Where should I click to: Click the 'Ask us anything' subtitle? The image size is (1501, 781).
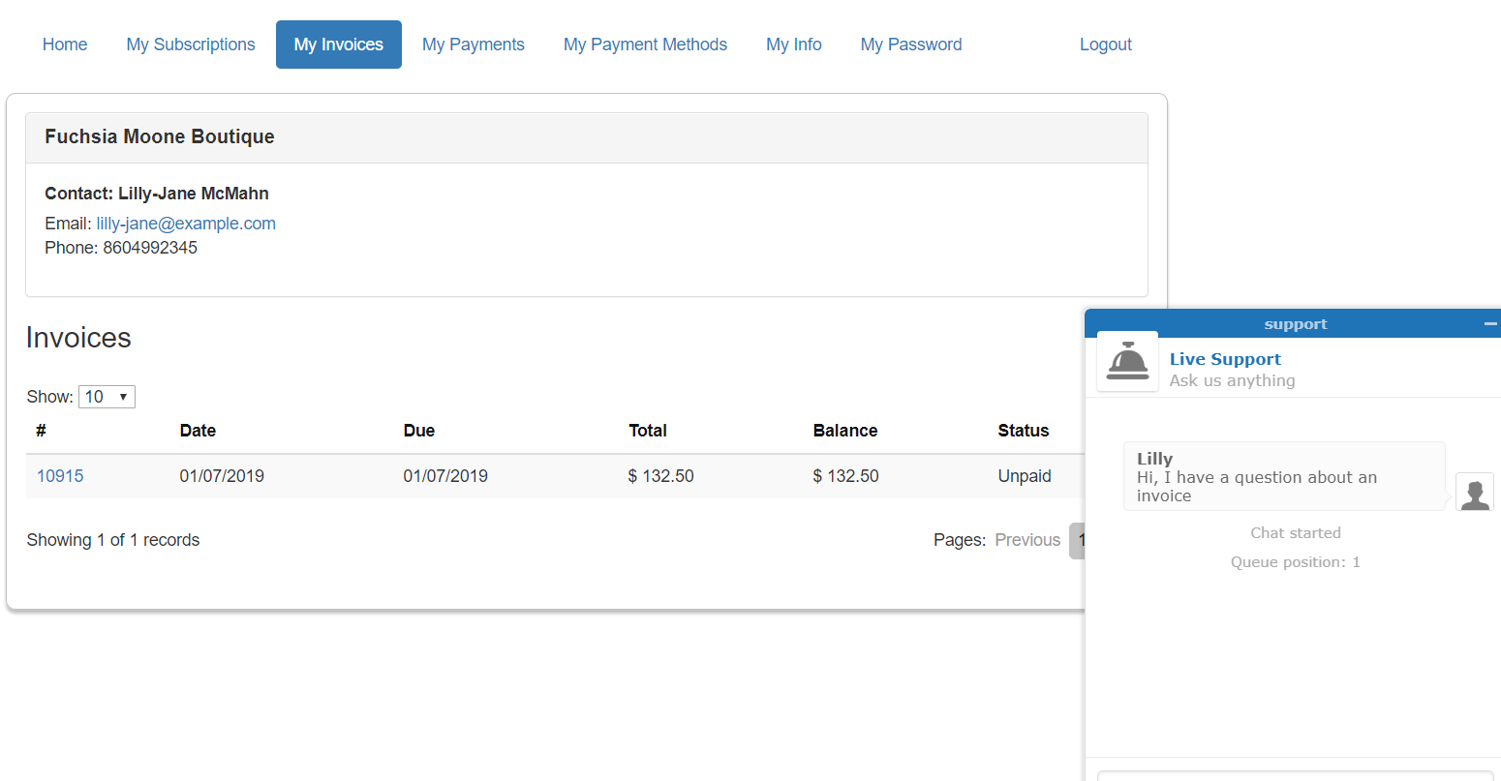click(1232, 380)
